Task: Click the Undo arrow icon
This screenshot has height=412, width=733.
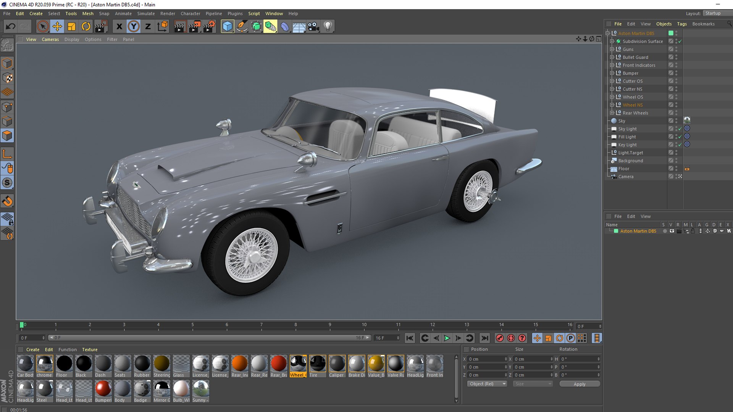Action: tap(11, 26)
